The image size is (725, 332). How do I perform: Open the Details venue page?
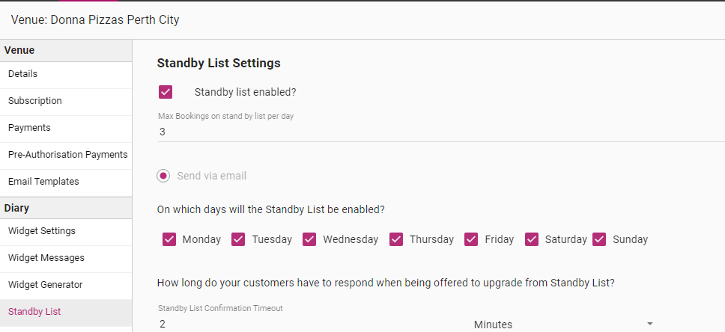click(x=23, y=74)
